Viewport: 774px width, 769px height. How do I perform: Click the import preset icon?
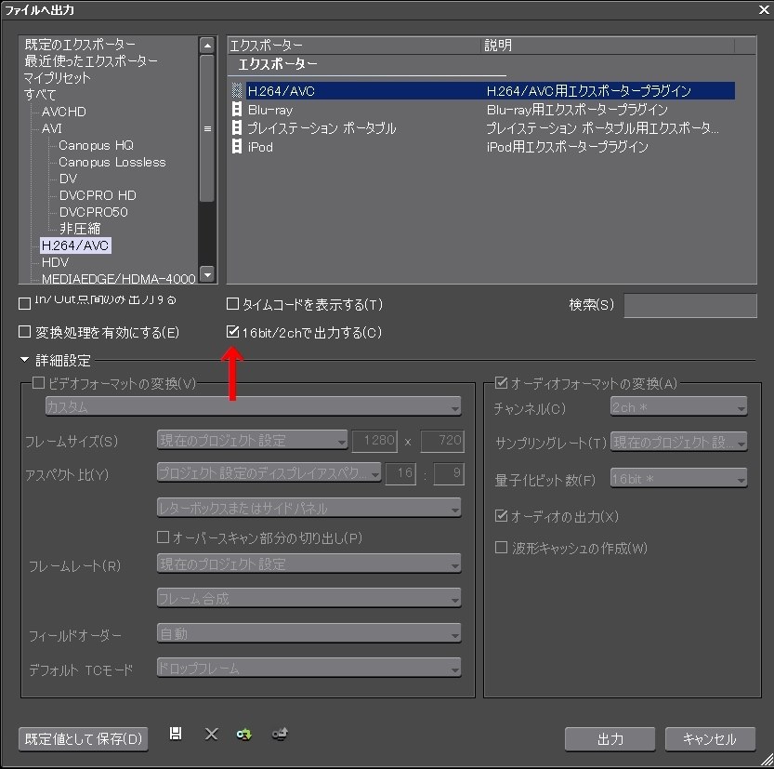(243, 735)
